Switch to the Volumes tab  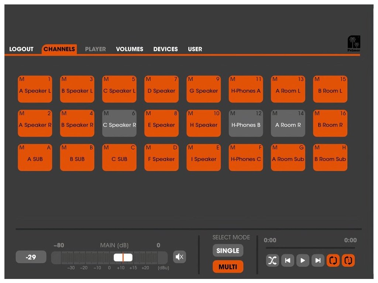[x=130, y=49]
